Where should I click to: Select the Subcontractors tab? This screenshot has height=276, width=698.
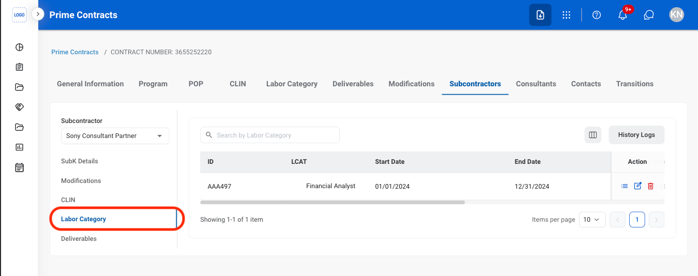(x=475, y=84)
